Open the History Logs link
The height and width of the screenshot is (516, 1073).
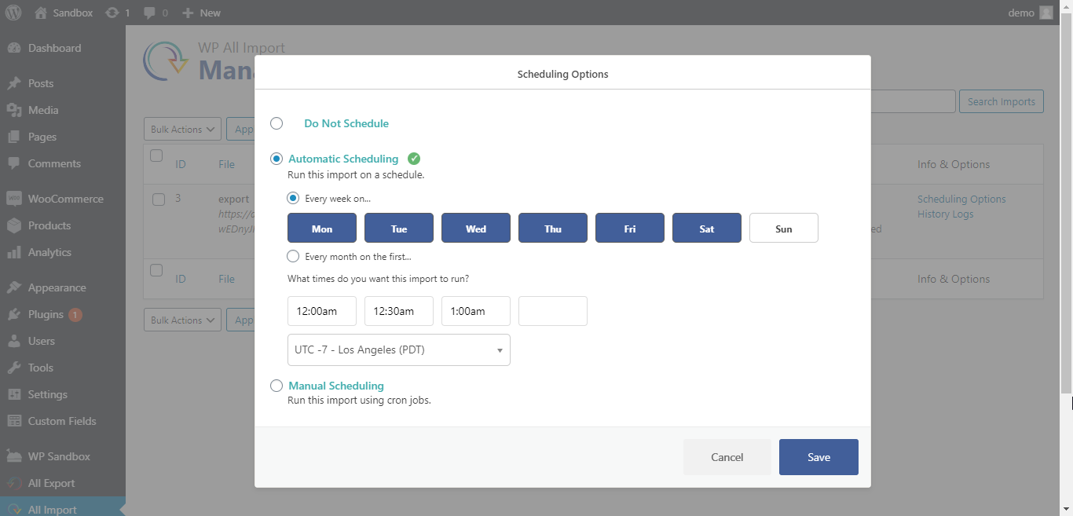pos(946,214)
